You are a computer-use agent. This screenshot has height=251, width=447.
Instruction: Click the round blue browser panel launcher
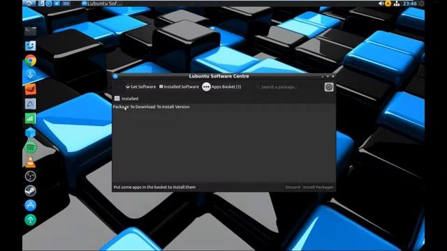pos(49,3)
